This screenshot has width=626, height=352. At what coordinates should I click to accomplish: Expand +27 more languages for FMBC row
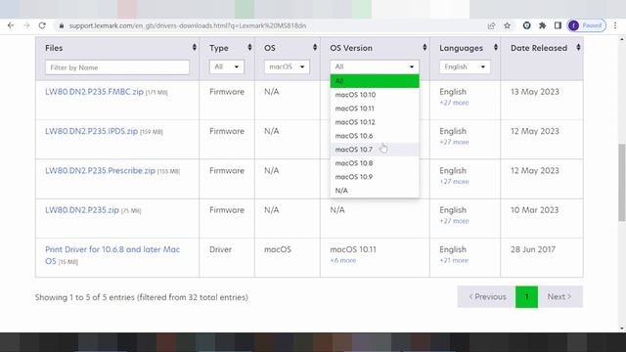click(x=454, y=103)
